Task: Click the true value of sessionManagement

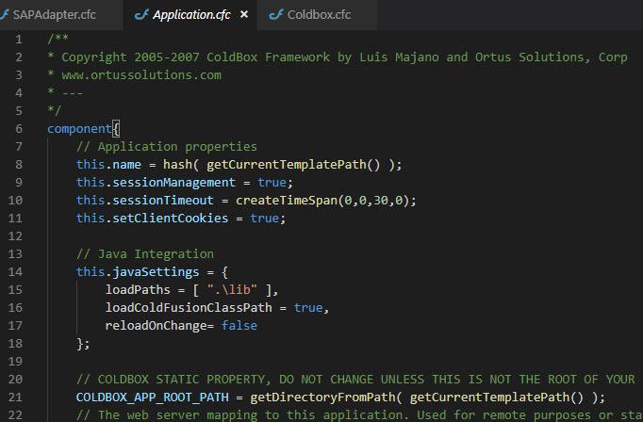Action: tap(273, 182)
